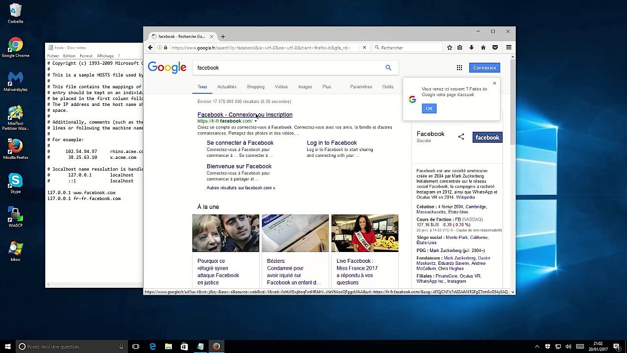Open the Plus search filter dropdown
Screen dimensions: 627x353
pos(327,87)
